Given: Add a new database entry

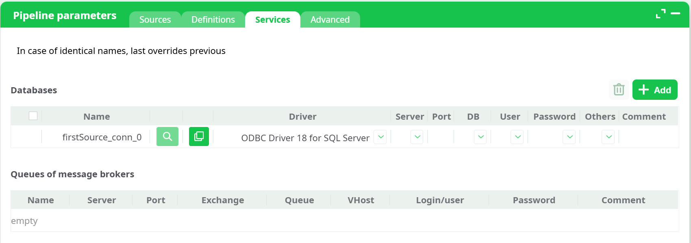Looking at the screenshot, I should (655, 90).
